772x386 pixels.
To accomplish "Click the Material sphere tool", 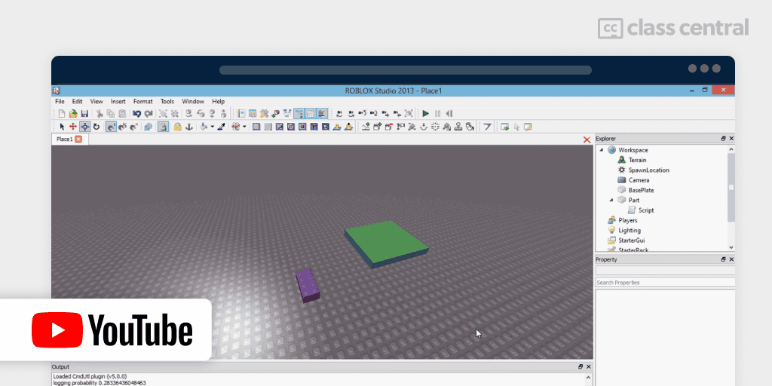I will coord(235,127).
